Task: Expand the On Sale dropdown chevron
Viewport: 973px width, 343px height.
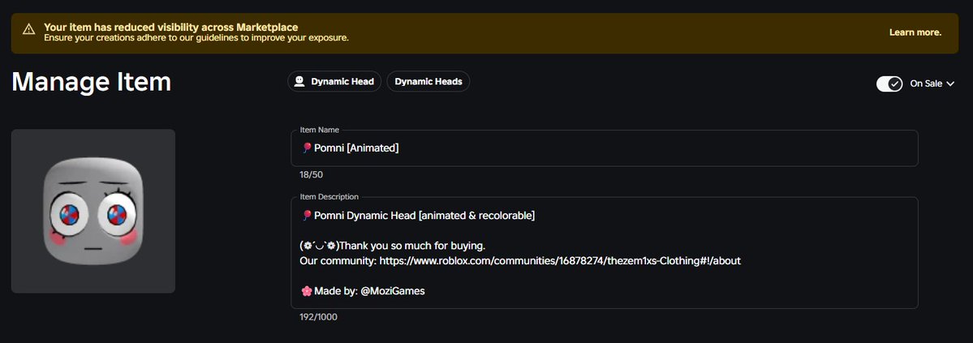Action: tap(950, 84)
